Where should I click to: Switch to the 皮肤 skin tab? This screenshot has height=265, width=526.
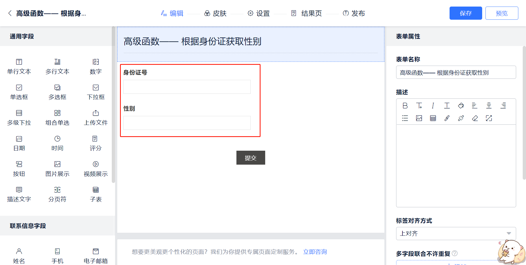(215, 13)
